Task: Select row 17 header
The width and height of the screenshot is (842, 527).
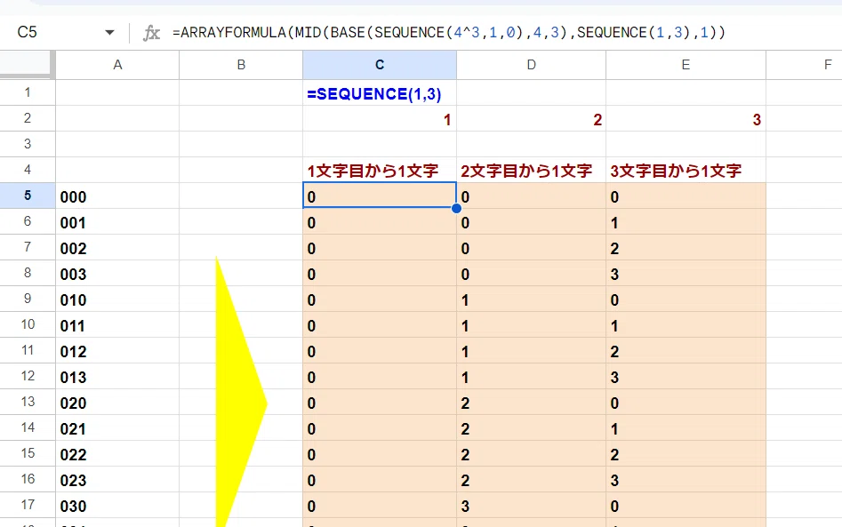Action: pyautogui.click(x=28, y=505)
